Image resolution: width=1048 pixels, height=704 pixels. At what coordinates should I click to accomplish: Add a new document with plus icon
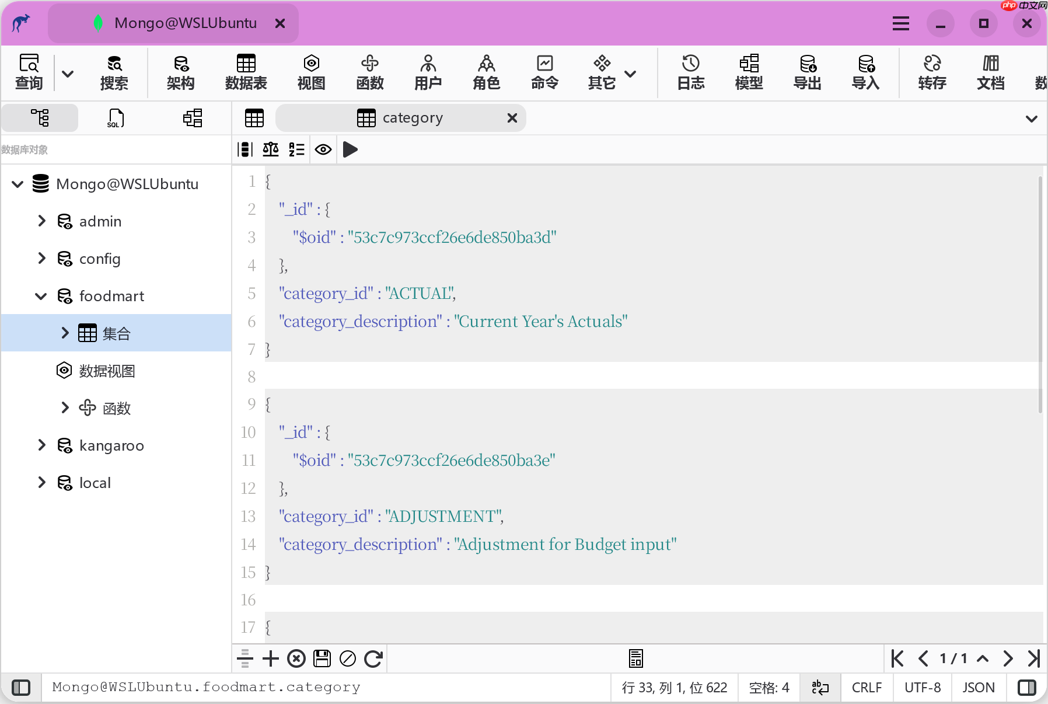[x=271, y=658]
